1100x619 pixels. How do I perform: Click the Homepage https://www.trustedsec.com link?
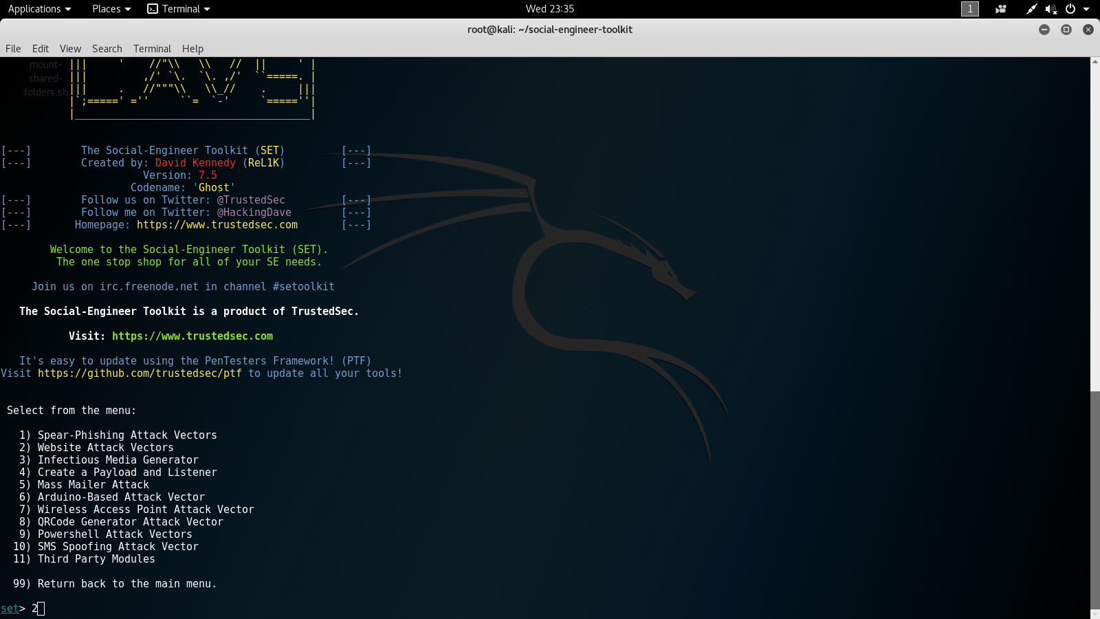click(x=217, y=225)
